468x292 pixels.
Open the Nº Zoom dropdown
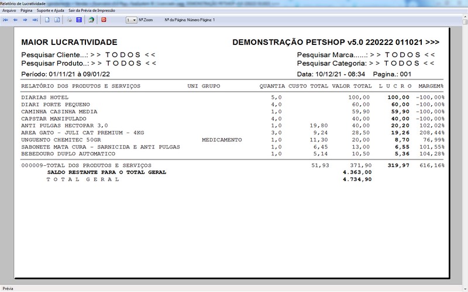pos(131,20)
